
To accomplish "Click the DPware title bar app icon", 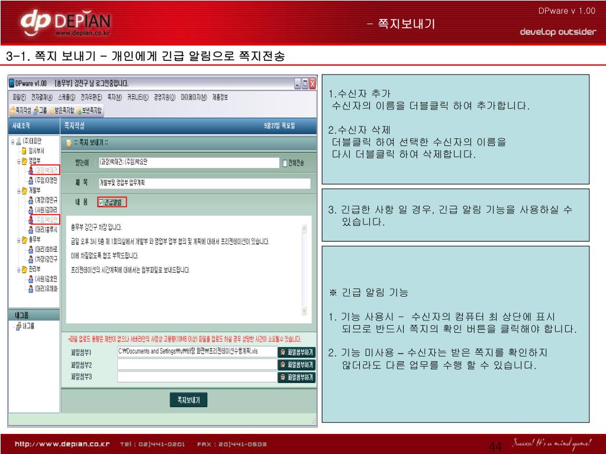I will tap(12, 83).
